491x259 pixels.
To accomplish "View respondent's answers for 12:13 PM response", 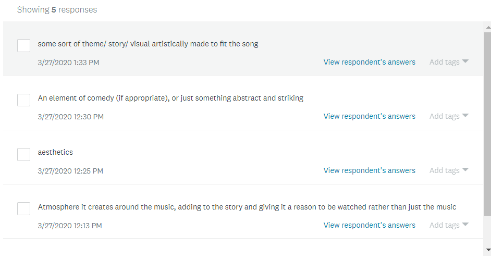I will (369, 225).
